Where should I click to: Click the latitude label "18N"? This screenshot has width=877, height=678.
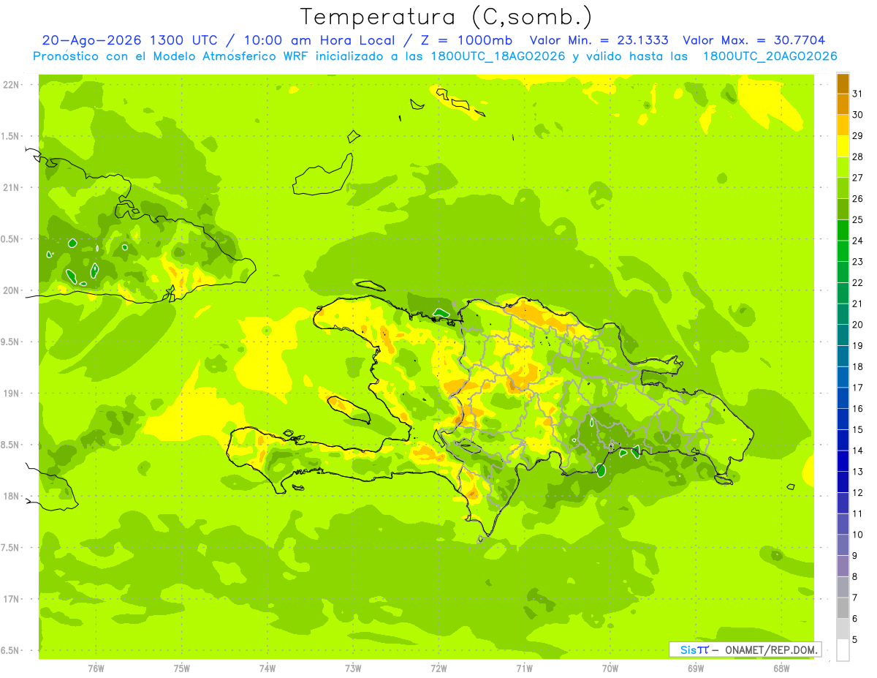pyautogui.click(x=12, y=496)
